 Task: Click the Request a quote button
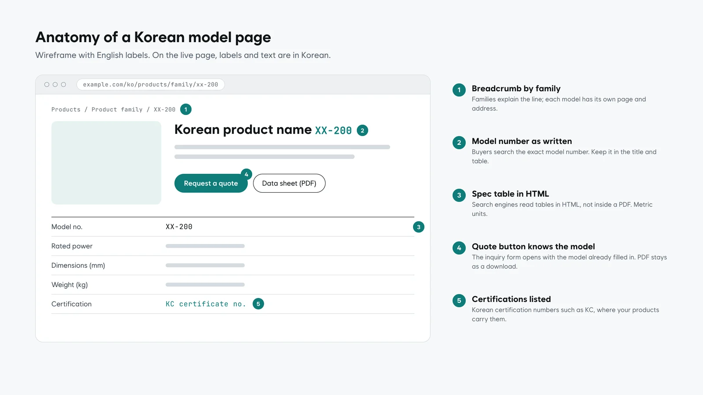click(211, 183)
